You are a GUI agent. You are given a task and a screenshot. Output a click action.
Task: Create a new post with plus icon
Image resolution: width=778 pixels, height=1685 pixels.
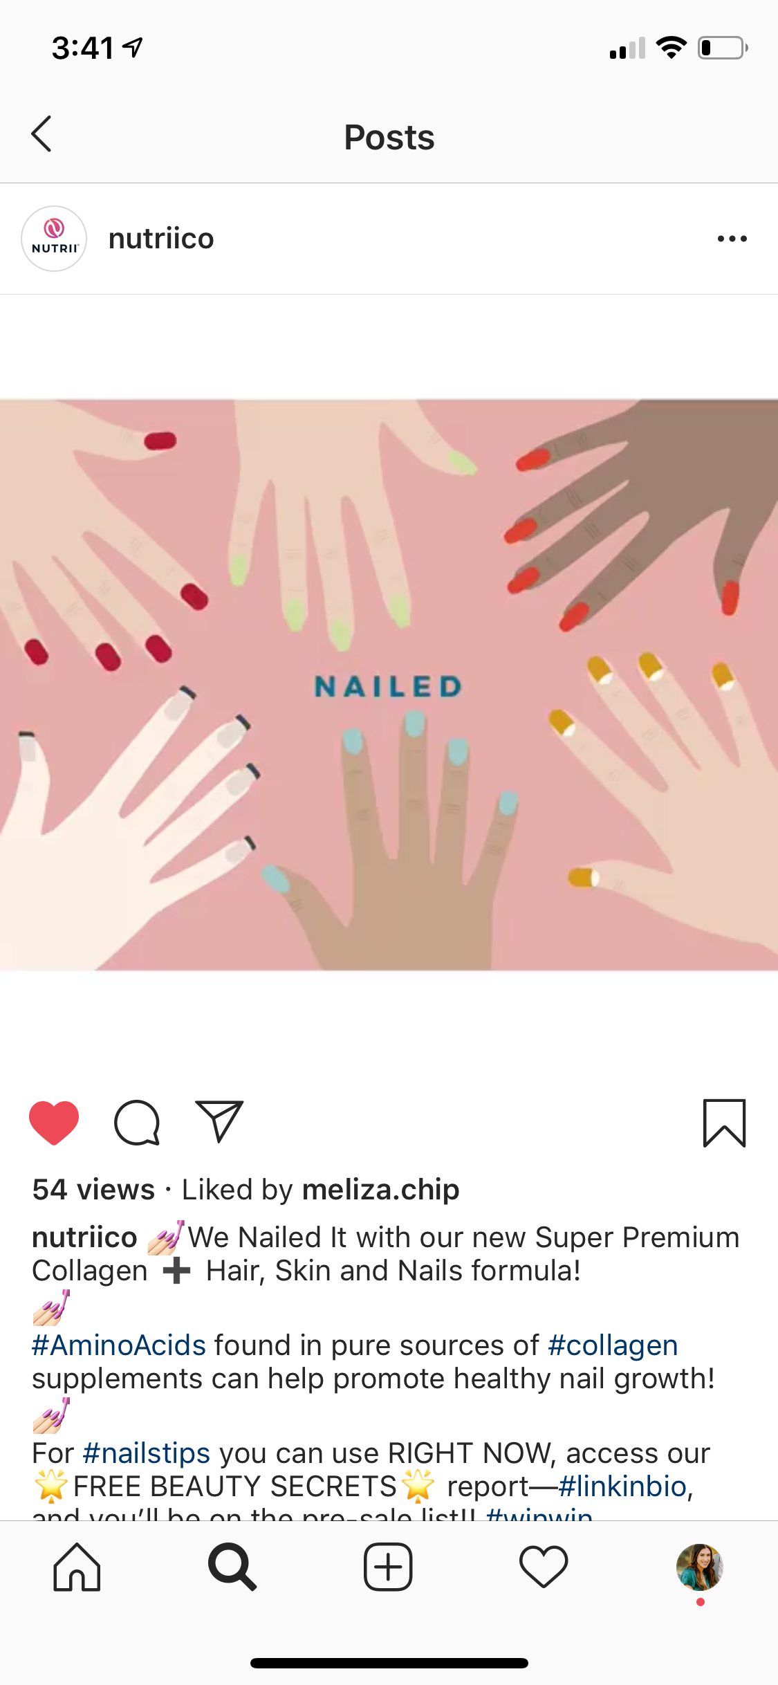pos(388,1567)
